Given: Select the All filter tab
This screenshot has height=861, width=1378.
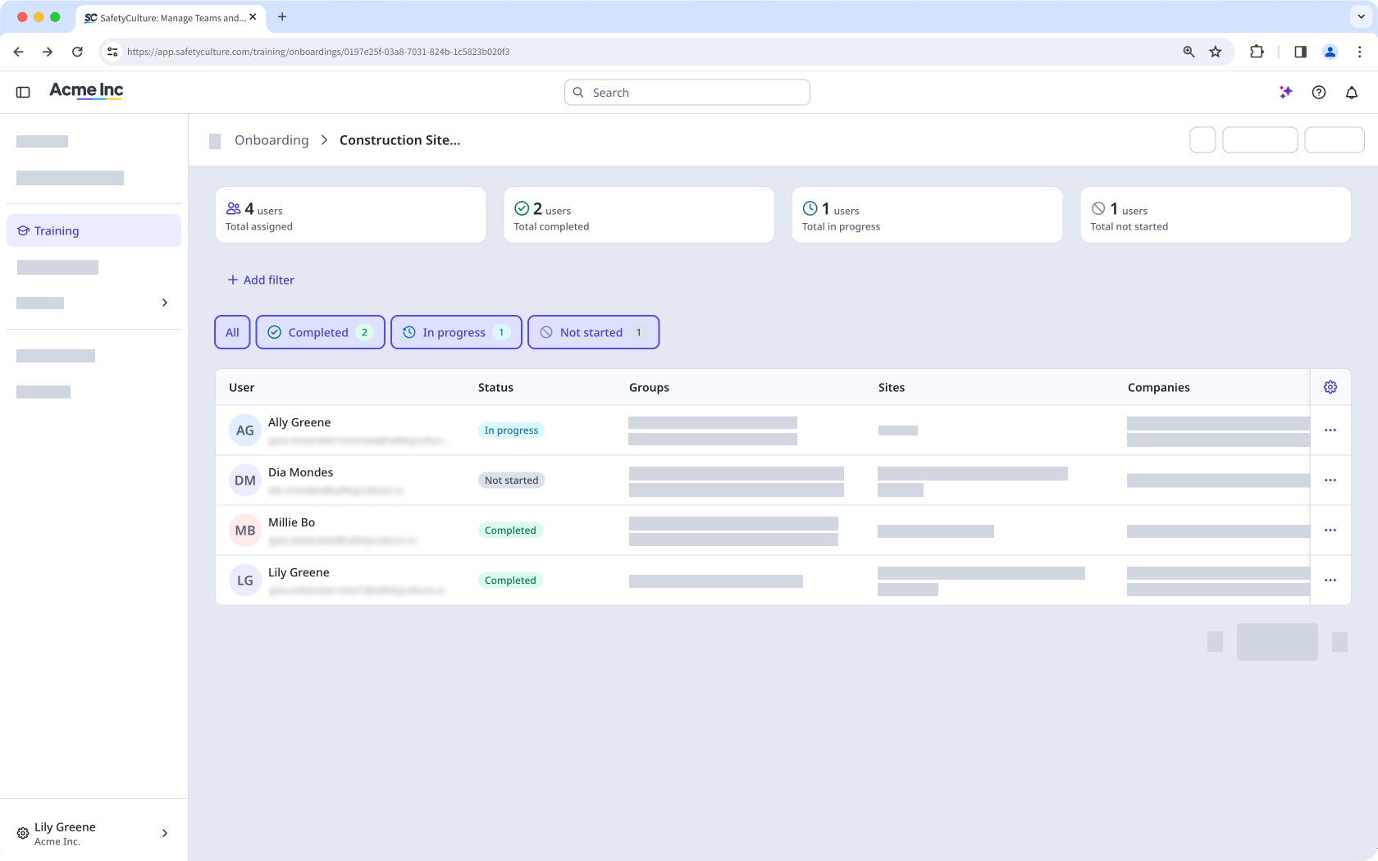Looking at the screenshot, I should pos(232,332).
